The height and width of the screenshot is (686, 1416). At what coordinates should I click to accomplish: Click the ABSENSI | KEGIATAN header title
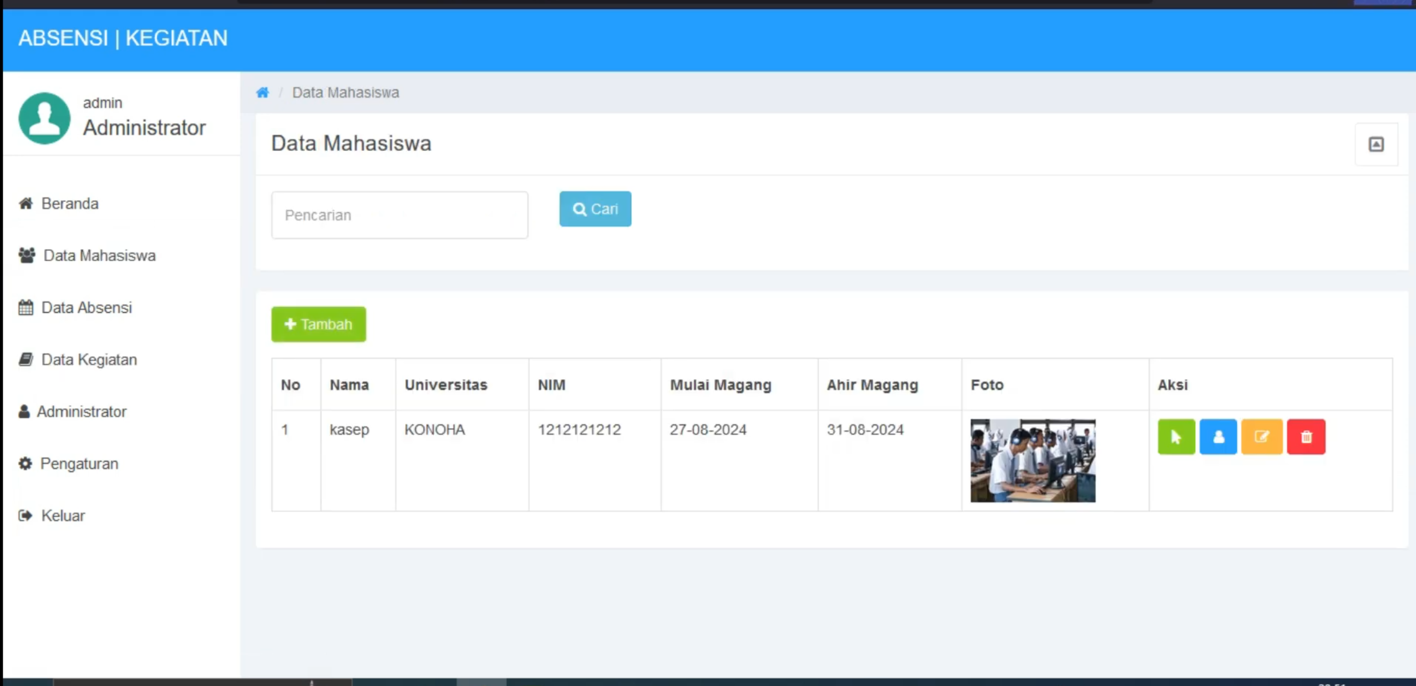pyautogui.click(x=123, y=38)
